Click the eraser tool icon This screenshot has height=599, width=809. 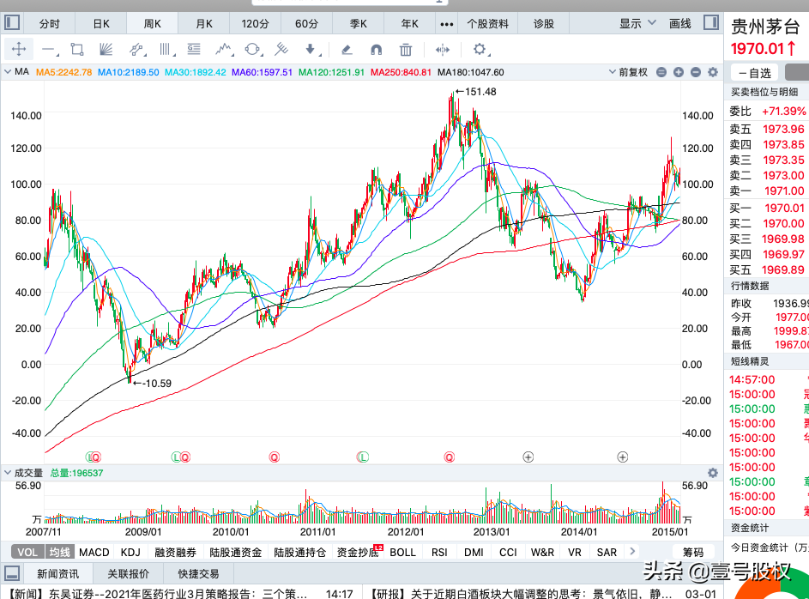(x=346, y=49)
